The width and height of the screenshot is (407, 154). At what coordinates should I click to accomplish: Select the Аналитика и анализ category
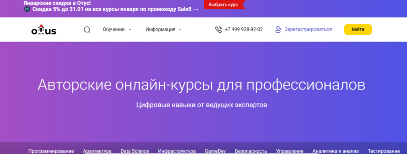[335, 151]
